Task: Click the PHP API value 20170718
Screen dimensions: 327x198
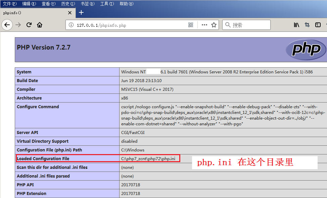Action: click(131, 185)
